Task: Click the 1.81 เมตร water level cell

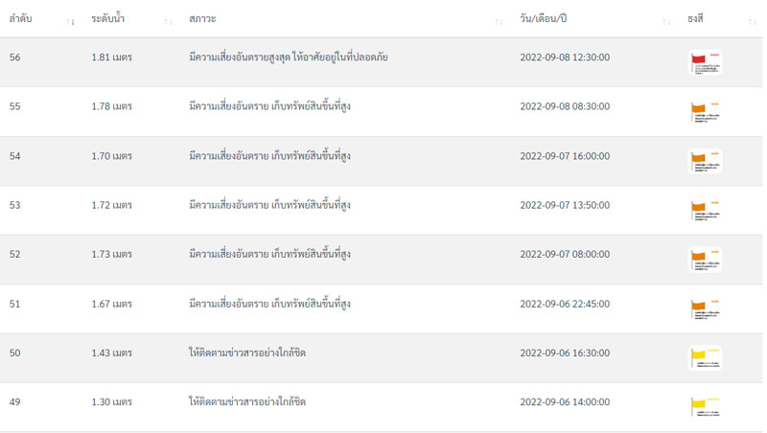Action: pos(111,57)
